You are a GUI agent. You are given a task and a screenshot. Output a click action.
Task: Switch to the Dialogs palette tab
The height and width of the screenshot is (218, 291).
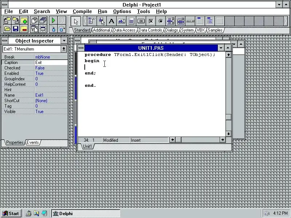(171, 30)
